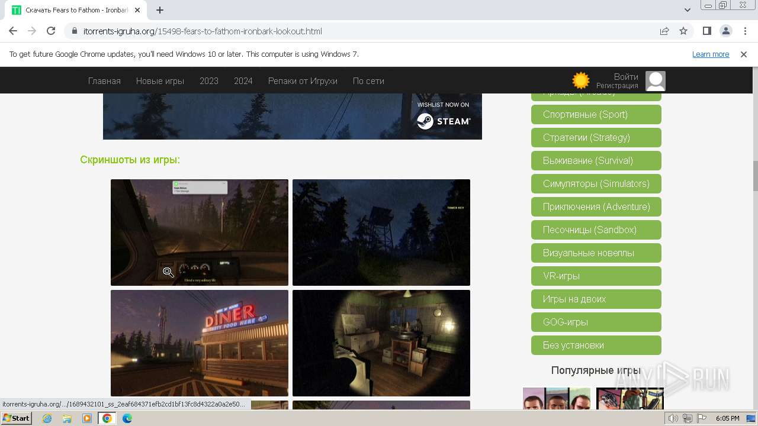Viewport: 758px width, 426px height.
Task: Launch Internet Explorer from taskbar
Action: [x=47, y=418]
